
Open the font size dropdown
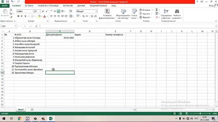40,11
